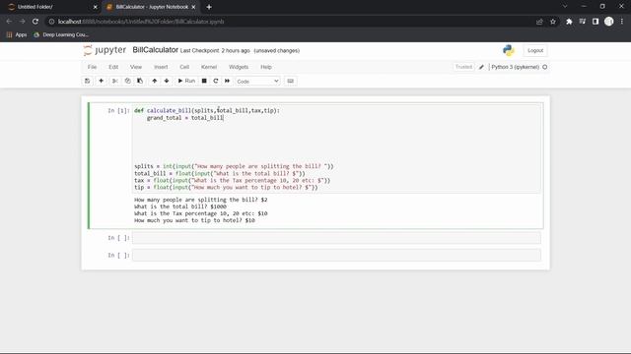Click the Logout button
This screenshot has width=631, height=354.
(535, 50)
